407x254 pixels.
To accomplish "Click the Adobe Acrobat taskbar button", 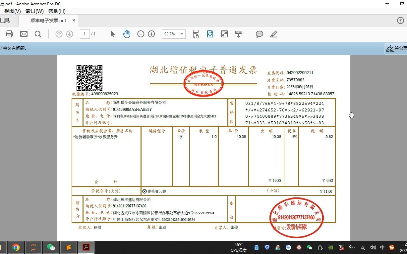I will pos(86,247).
